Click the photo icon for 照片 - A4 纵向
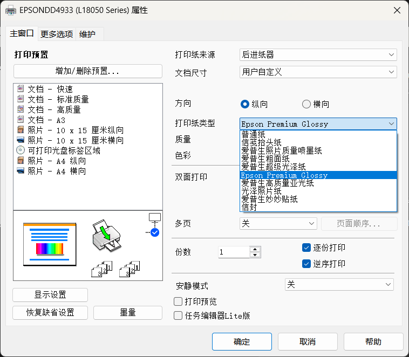409x357 pixels. point(21,161)
